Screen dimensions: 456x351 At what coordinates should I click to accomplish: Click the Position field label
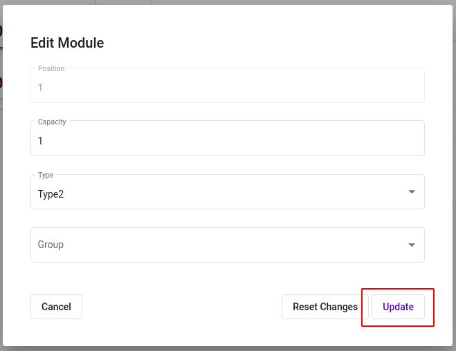[x=51, y=68]
